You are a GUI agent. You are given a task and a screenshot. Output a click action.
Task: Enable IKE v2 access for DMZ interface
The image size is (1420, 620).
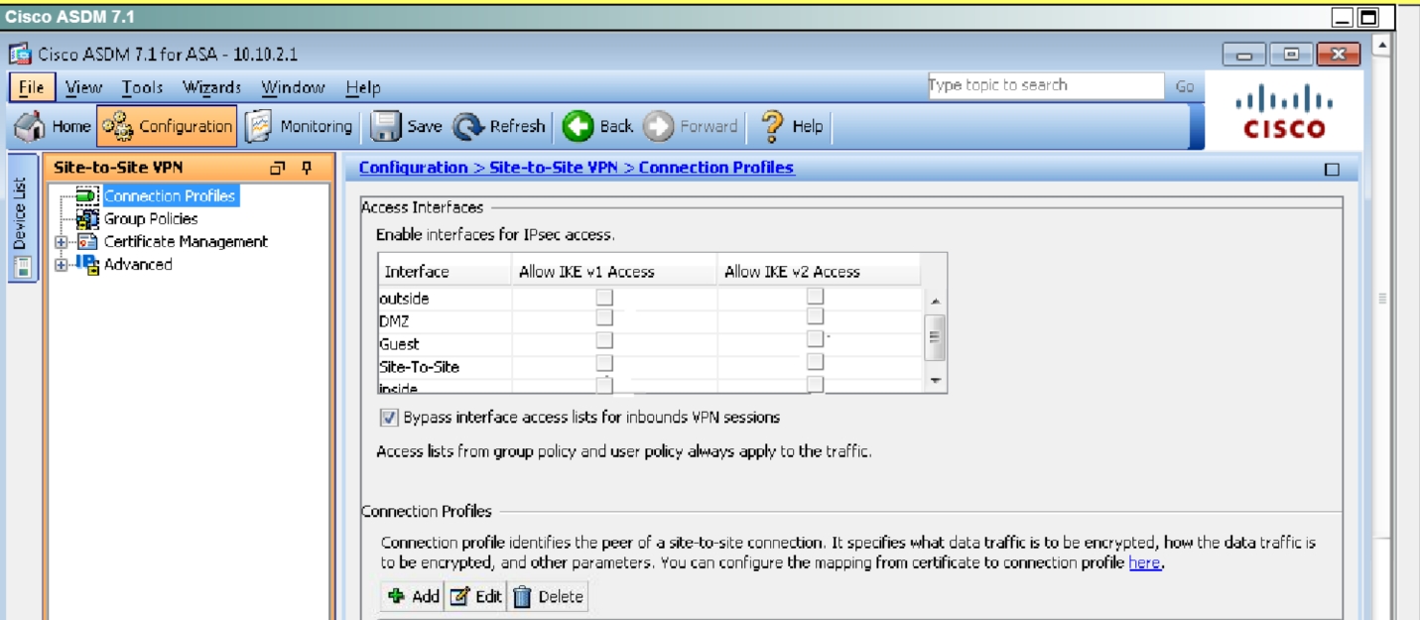click(815, 317)
